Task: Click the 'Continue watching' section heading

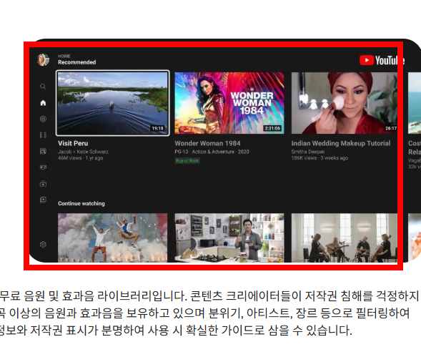Action: tap(81, 203)
